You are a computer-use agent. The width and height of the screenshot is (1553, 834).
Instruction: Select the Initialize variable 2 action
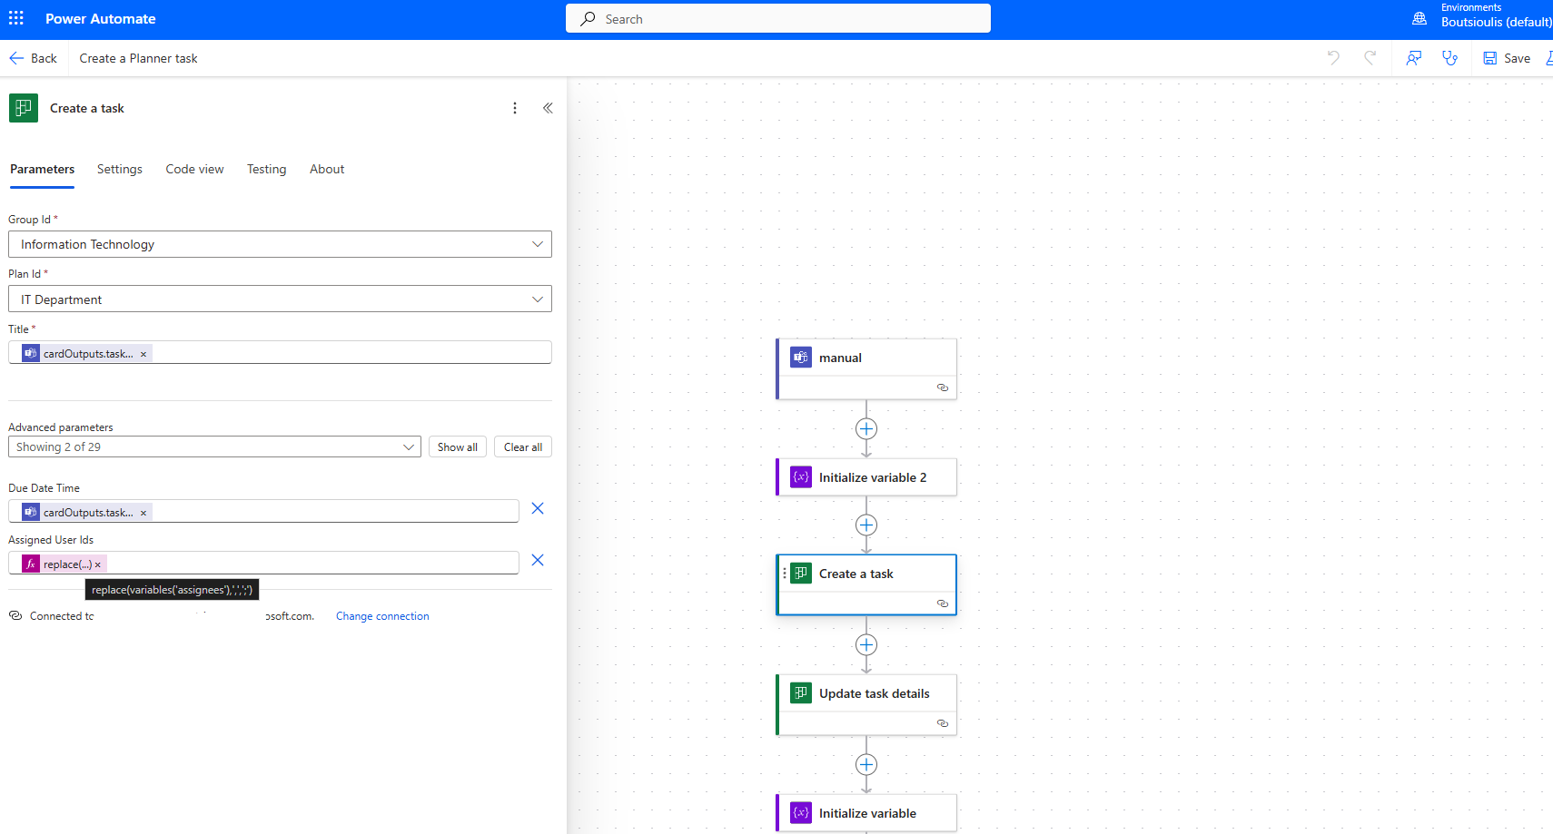(x=866, y=477)
